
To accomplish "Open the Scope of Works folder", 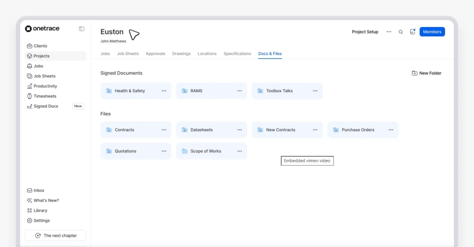I will point(212,151).
